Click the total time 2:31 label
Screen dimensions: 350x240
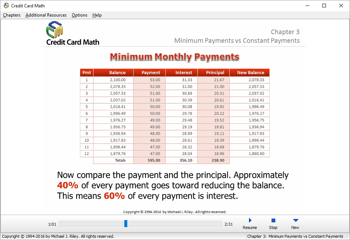229,224
